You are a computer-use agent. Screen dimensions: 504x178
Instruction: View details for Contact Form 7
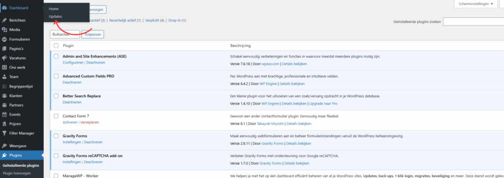tap(299, 124)
